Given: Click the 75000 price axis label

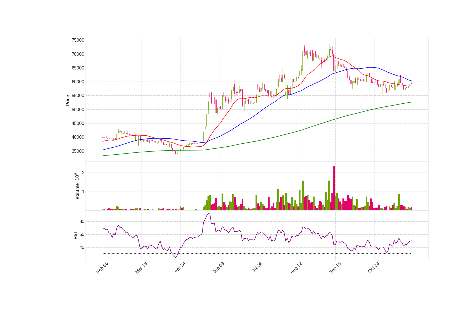Looking at the screenshot, I should [x=78, y=40].
